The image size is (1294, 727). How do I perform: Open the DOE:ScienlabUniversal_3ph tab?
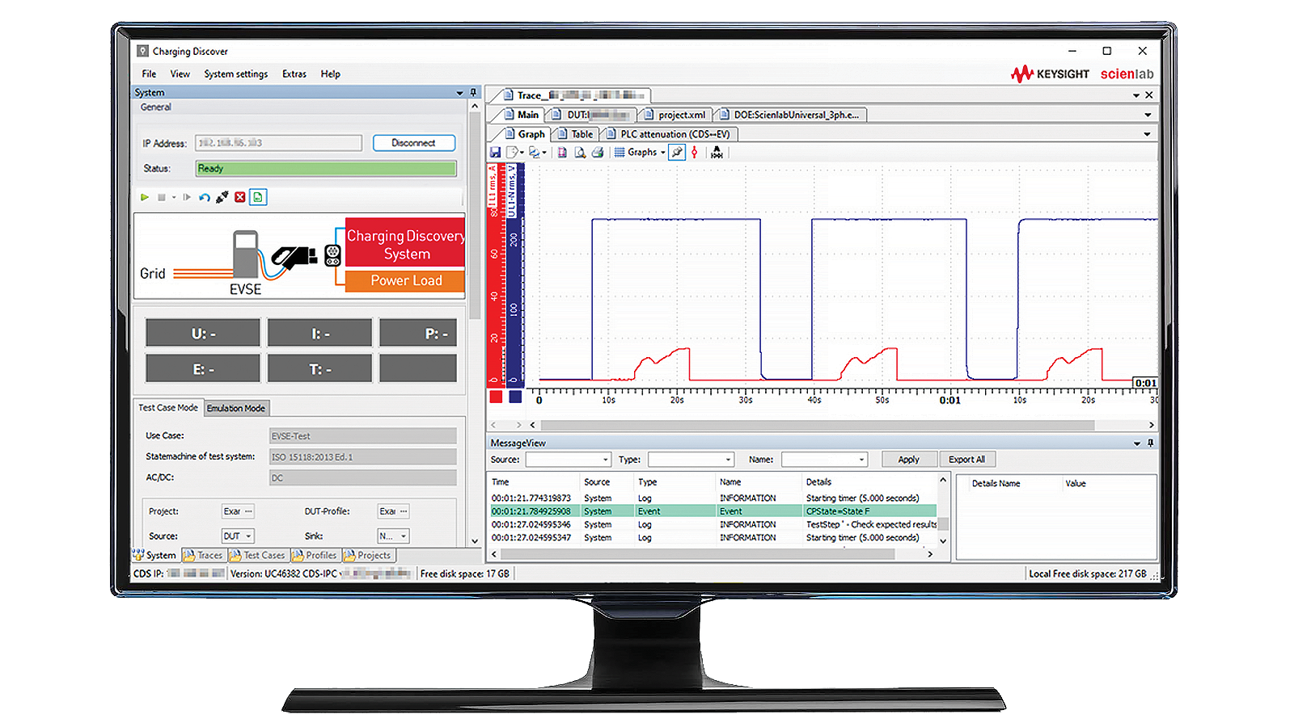click(x=789, y=115)
